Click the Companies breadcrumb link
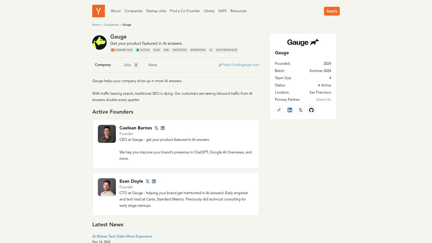 [x=111, y=25]
